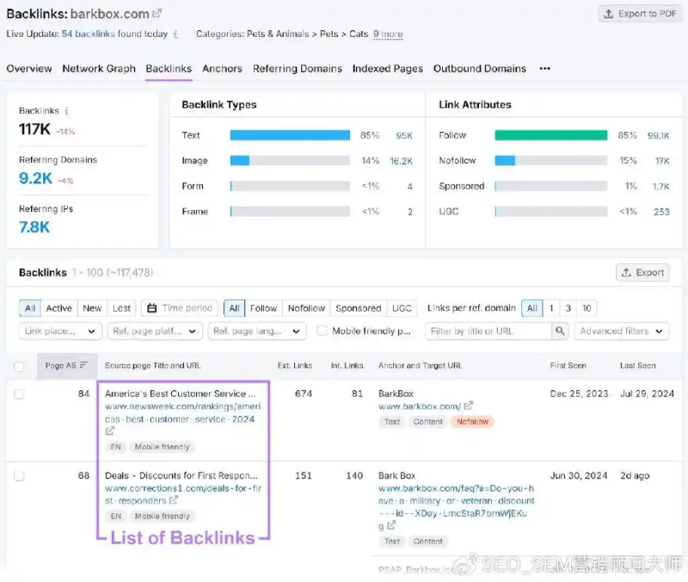Click the magnifier search icon in filter
This screenshot has height=582, width=688.
(x=560, y=331)
